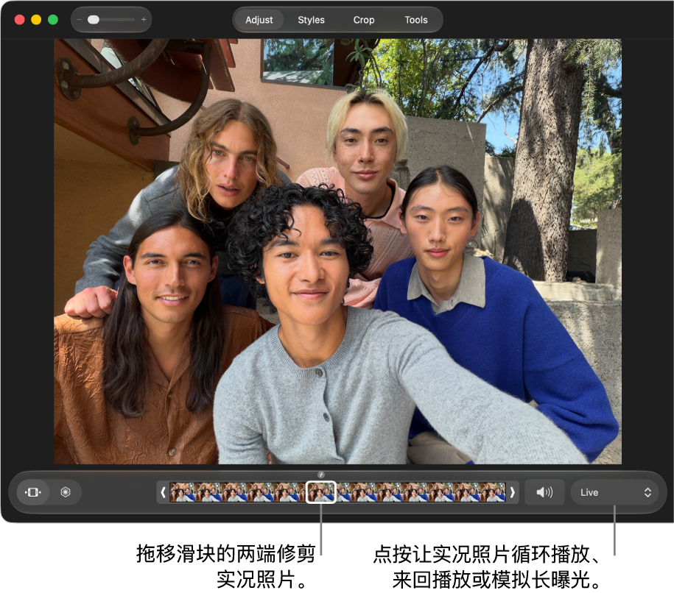This screenshot has height=593, width=674.
Task: Minimize the window with yellow button
Action: point(36,20)
